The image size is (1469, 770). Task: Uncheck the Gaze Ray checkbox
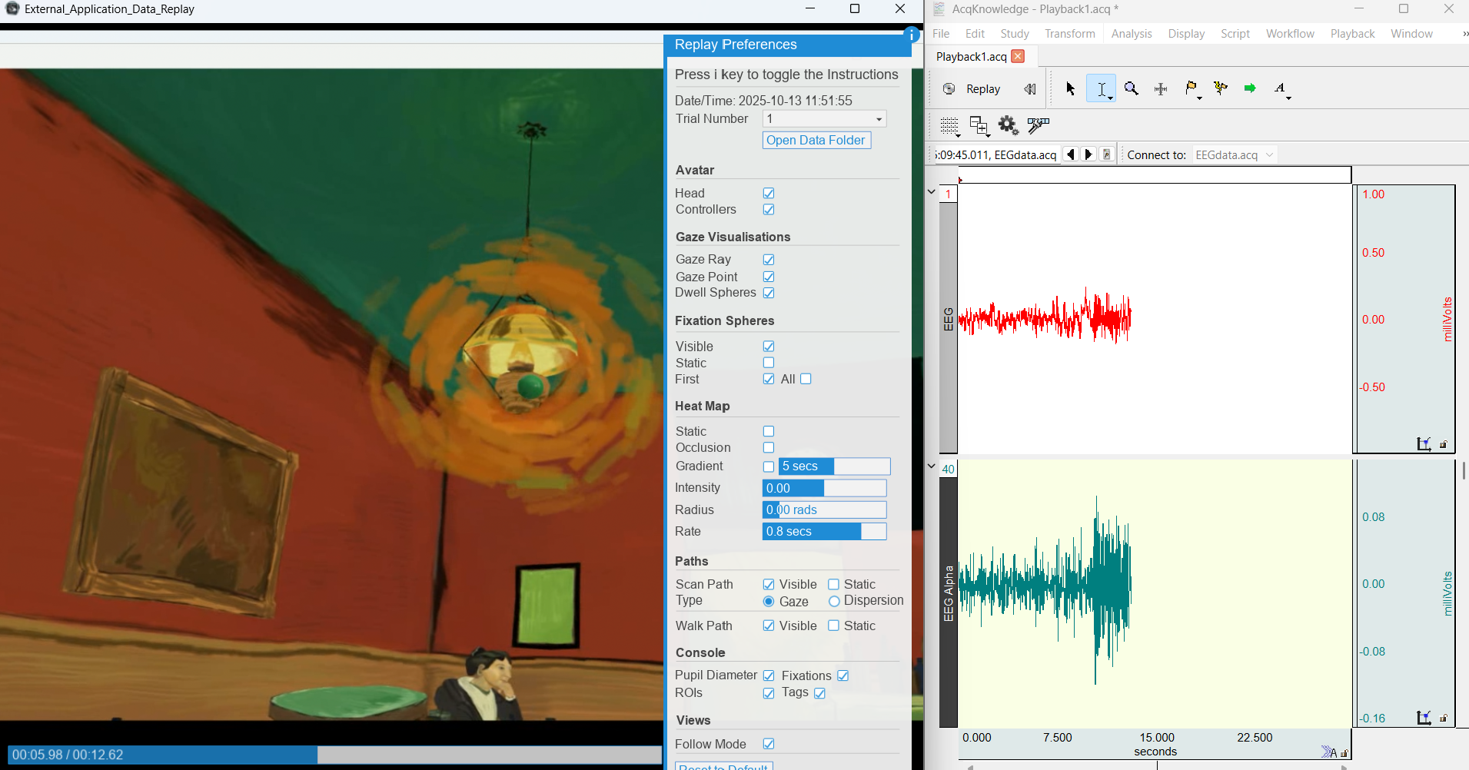[769, 260]
